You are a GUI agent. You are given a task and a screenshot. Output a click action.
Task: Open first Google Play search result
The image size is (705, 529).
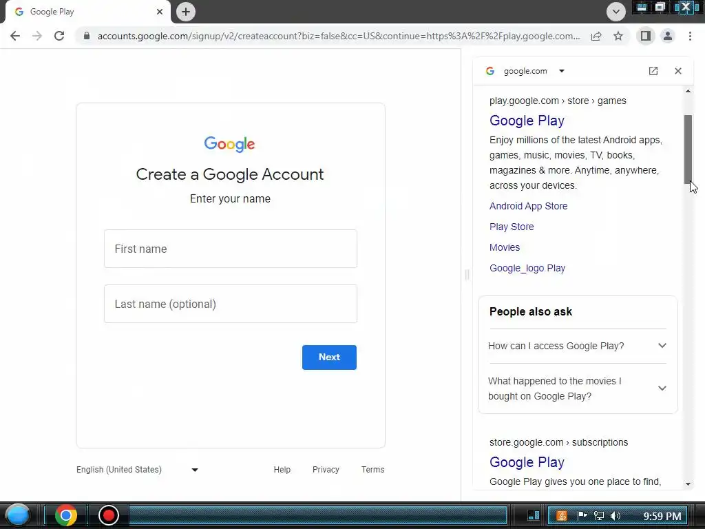[527, 121]
